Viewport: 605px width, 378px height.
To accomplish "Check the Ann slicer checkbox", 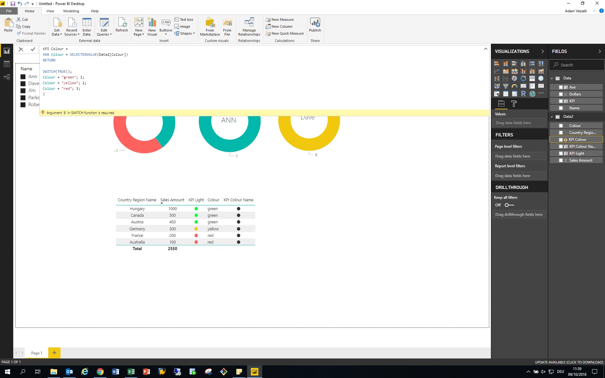I will [23, 77].
